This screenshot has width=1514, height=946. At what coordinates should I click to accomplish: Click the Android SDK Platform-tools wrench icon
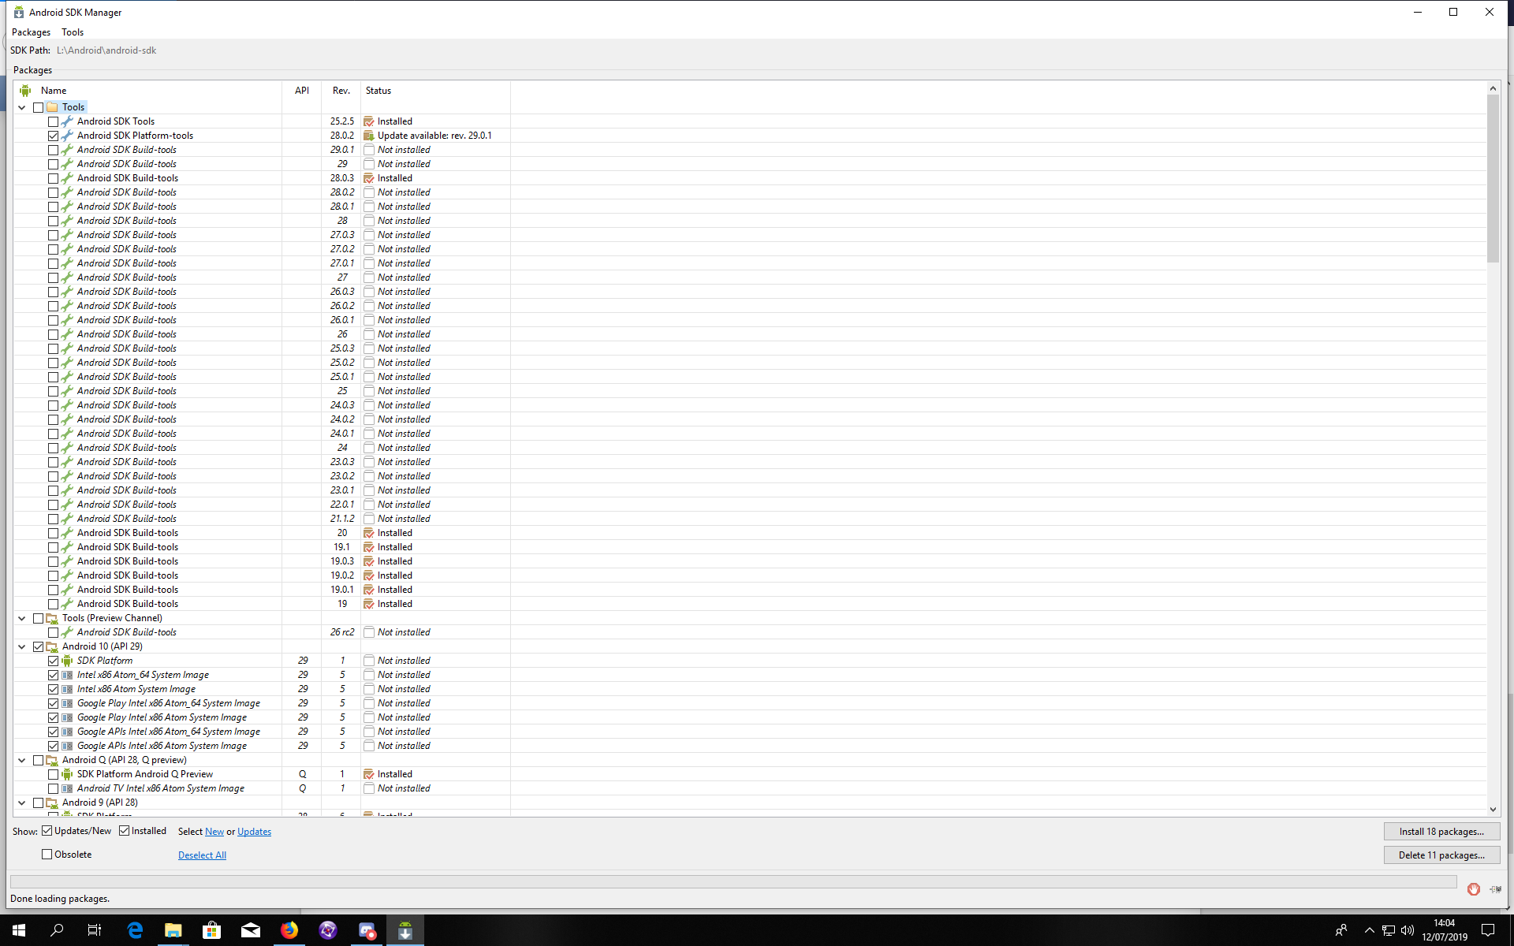tap(67, 136)
